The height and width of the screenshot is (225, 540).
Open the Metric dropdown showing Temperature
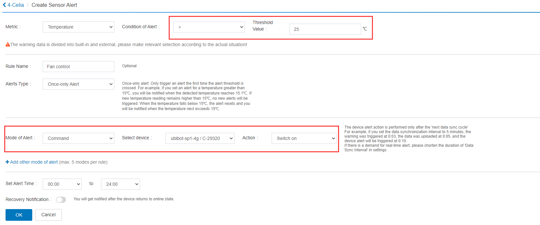[x=78, y=27]
